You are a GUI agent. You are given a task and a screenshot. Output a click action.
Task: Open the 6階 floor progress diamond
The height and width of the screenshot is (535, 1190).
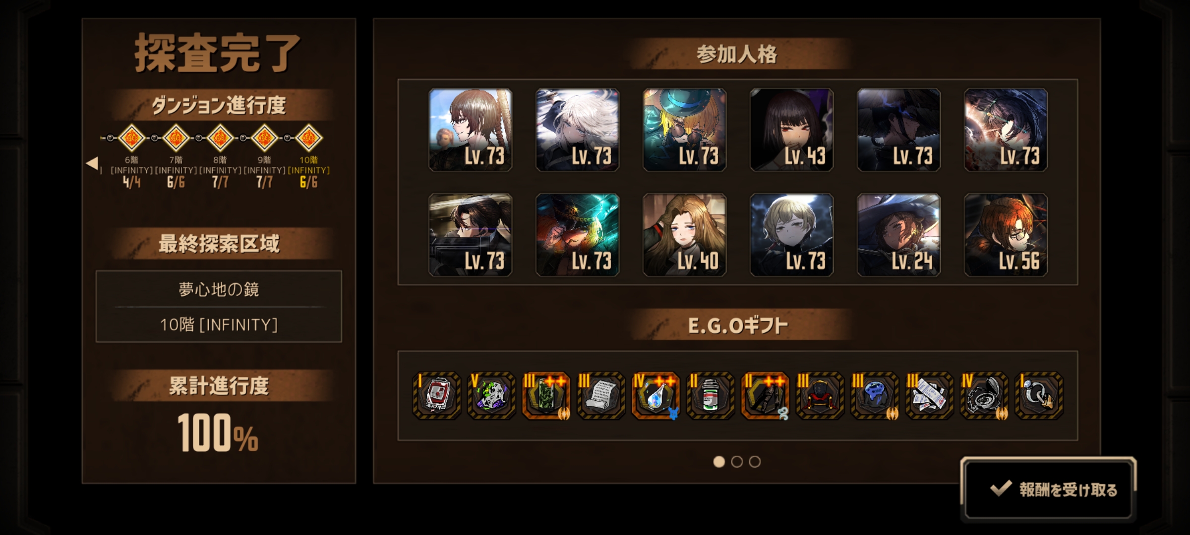(x=132, y=138)
